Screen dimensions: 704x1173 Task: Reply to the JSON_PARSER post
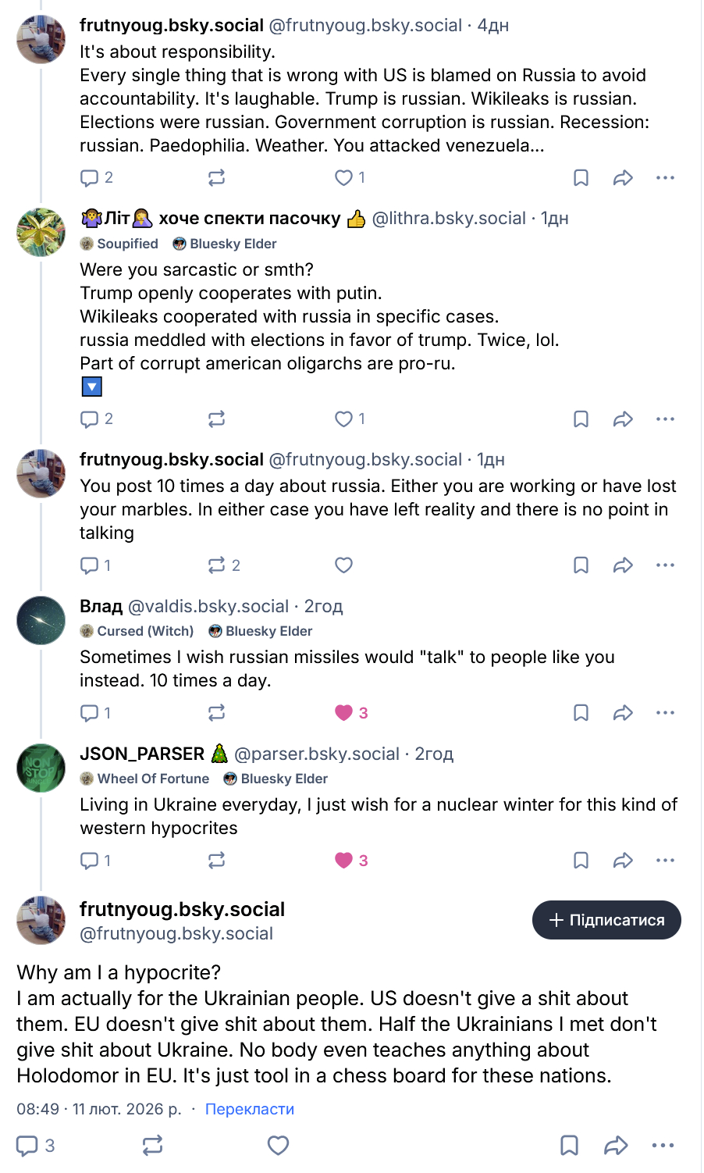(90, 861)
